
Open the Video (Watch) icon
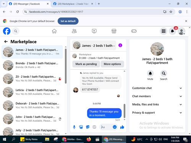pyautogui.click(x=94, y=31)
